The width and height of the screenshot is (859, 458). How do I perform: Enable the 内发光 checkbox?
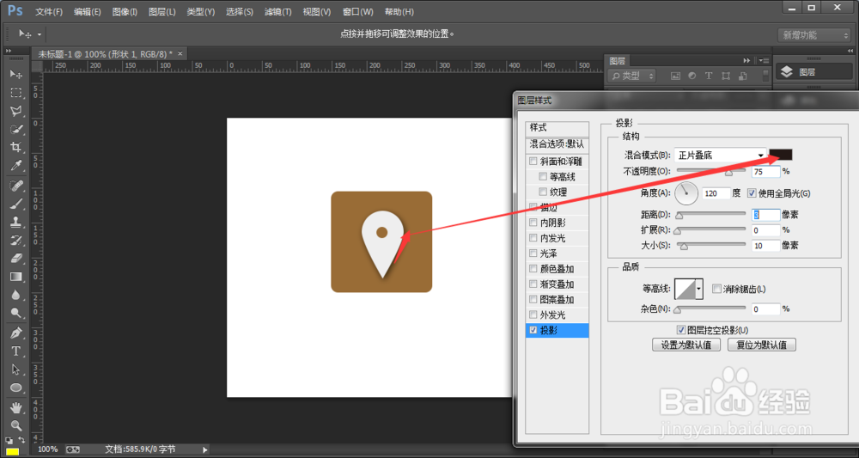533,238
